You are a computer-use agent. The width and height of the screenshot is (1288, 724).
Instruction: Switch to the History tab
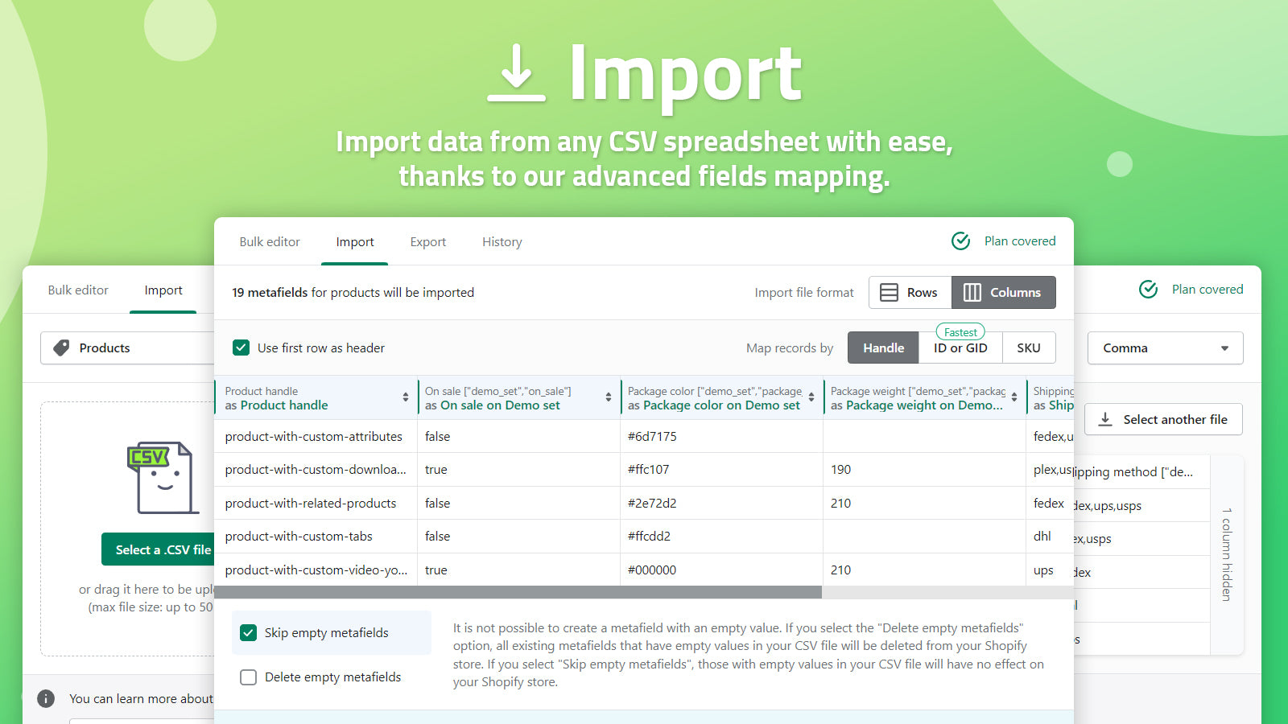(502, 241)
